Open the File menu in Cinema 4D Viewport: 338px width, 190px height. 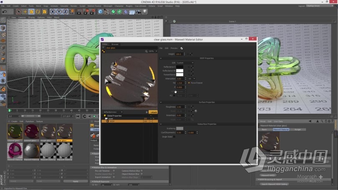3,6
